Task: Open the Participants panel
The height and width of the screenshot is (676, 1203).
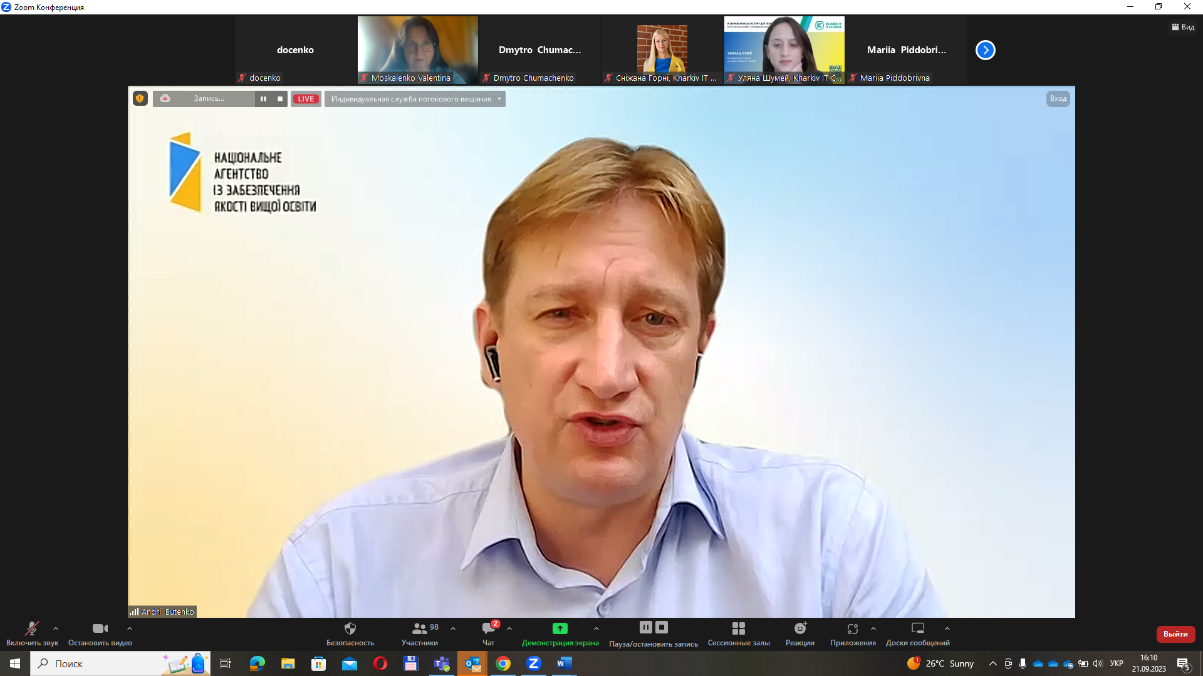Action: 419,629
